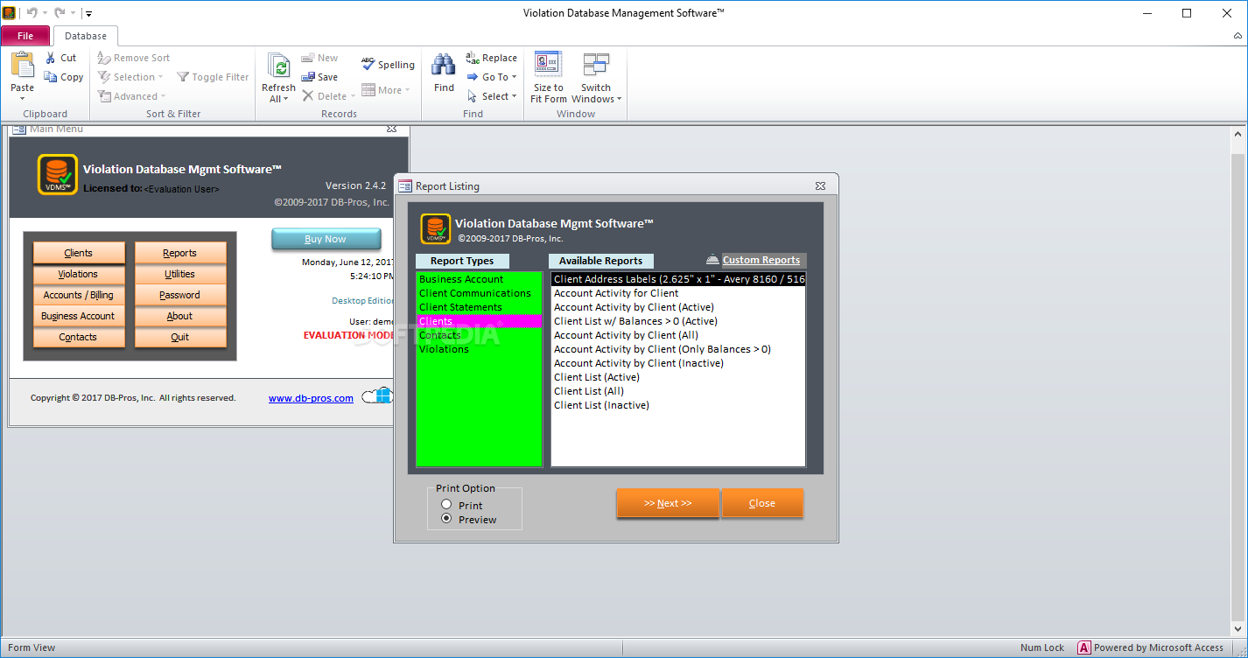The width and height of the screenshot is (1248, 658).
Task: Expand the Delete dropdown arrow
Action: [x=353, y=96]
